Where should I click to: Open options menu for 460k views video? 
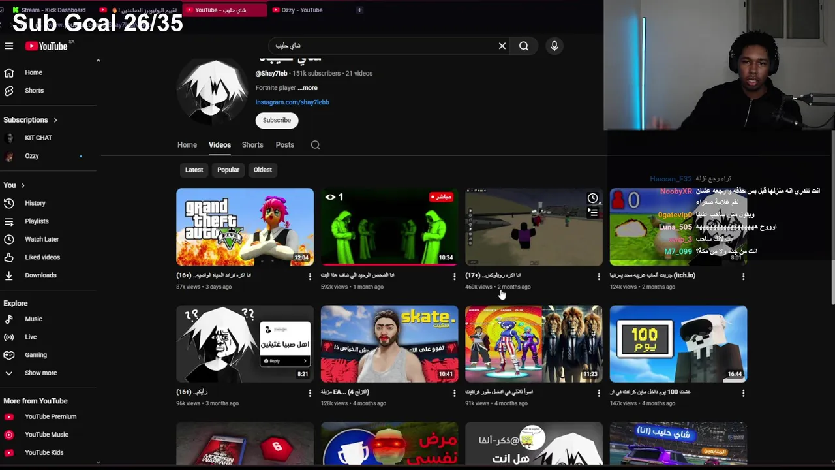click(599, 277)
